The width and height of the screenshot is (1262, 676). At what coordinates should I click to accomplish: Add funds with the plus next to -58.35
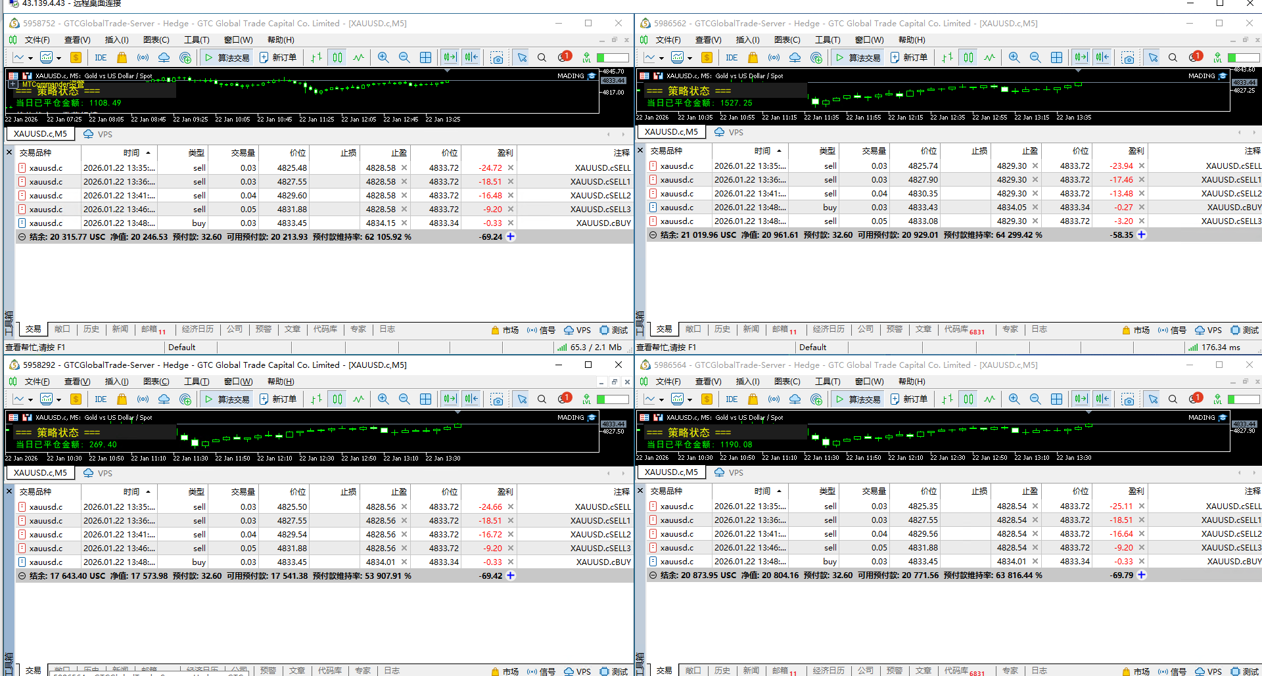click(x=1142, y=235)
